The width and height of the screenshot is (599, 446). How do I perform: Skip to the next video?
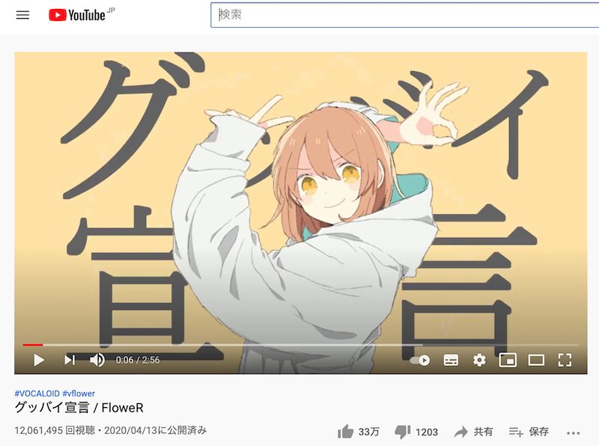pos(70,360)
